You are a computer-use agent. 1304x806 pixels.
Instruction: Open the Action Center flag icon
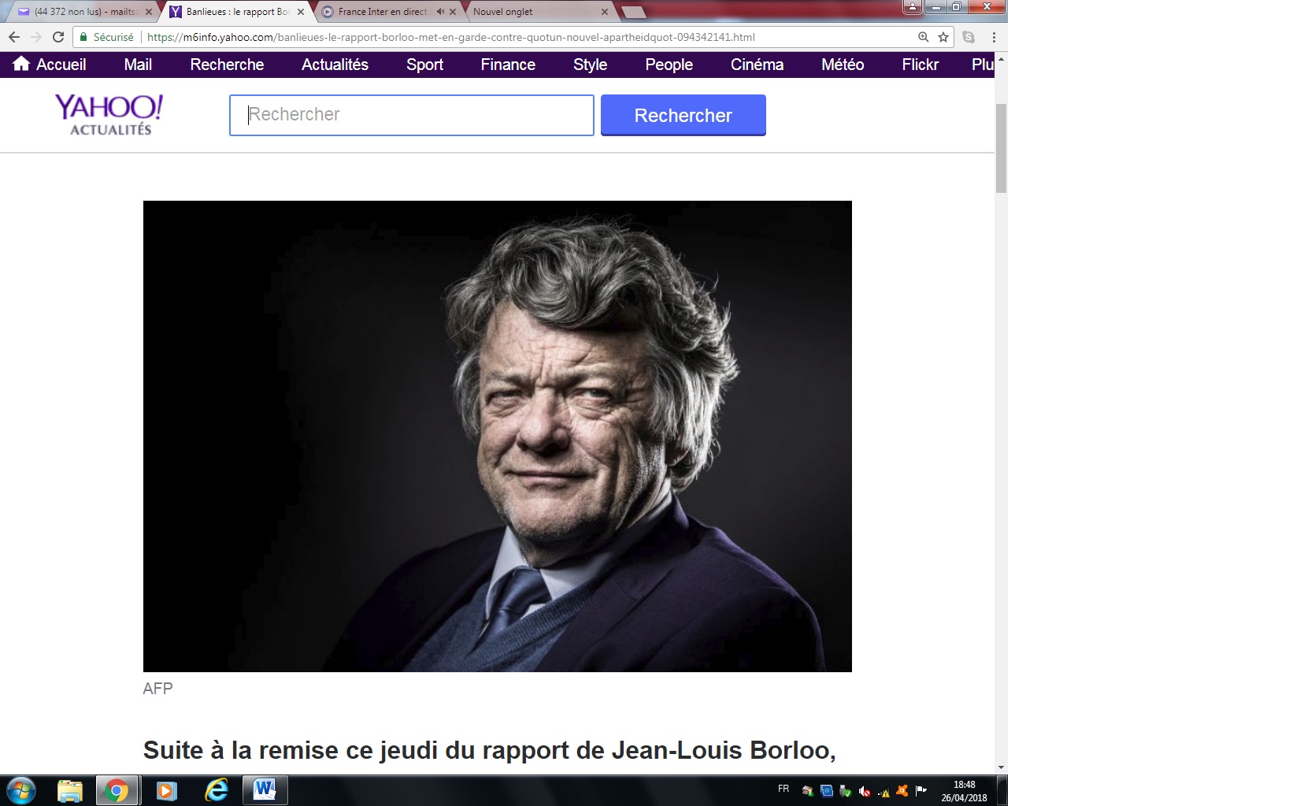tap(921, 791)
